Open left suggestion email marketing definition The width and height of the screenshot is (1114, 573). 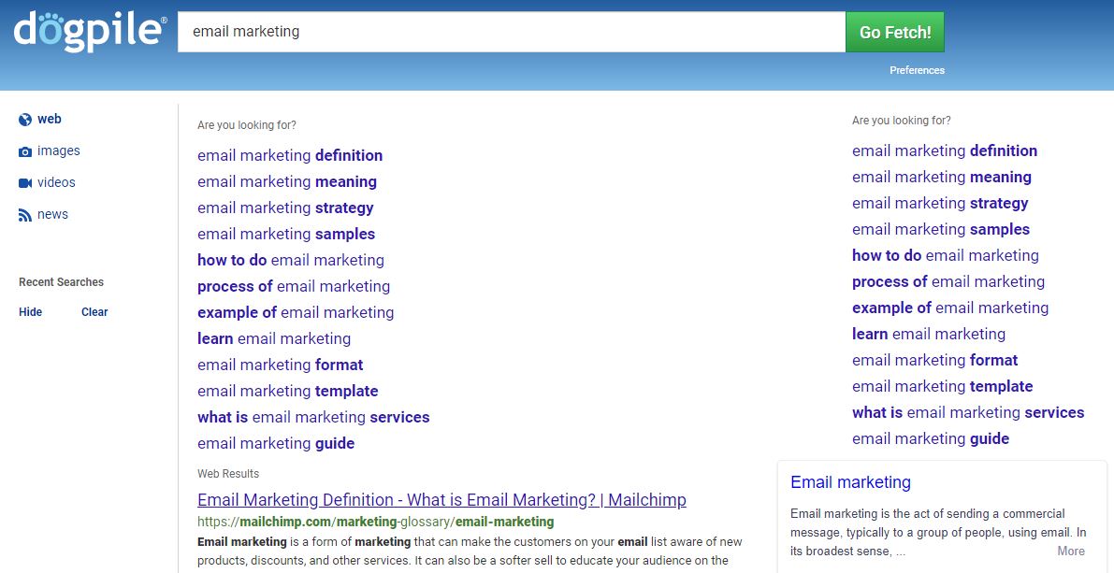(x=290, y=155)
